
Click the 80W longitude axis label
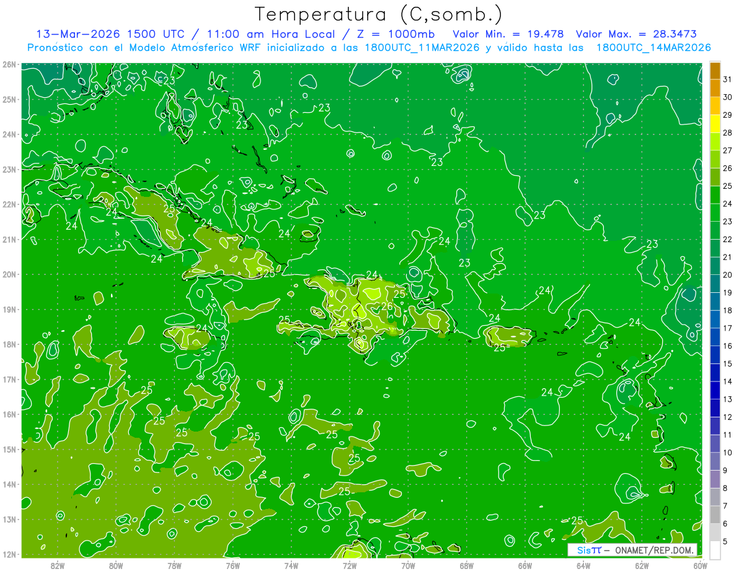[x=116, y=565]
